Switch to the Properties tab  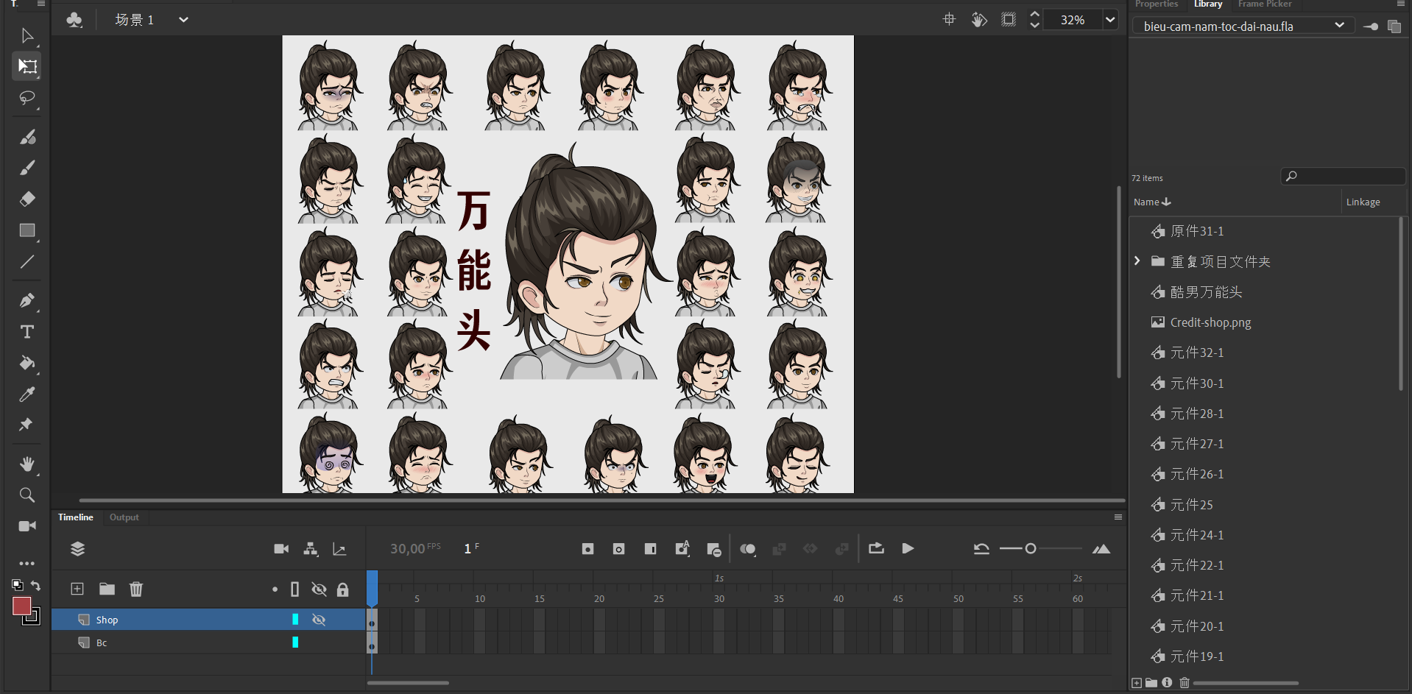tap(1156, 4)
